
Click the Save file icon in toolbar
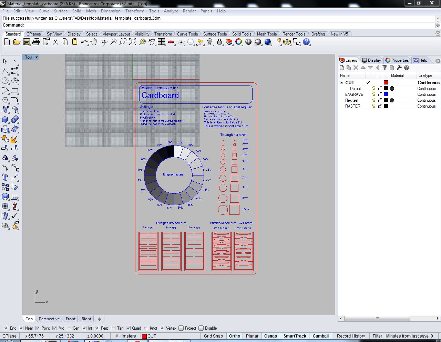click(26, 42)
